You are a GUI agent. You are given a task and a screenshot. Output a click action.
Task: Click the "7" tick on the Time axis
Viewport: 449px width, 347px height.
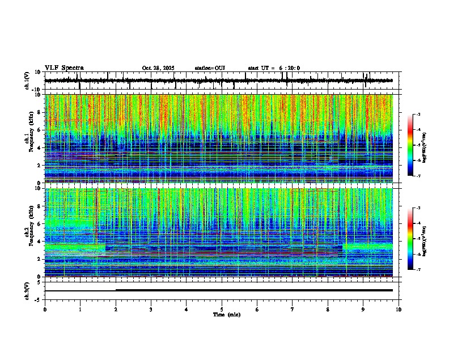(x=293, y=310)
